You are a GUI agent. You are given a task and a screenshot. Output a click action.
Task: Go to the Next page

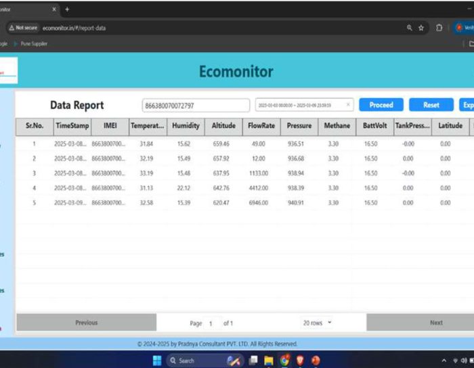[436, 323]
